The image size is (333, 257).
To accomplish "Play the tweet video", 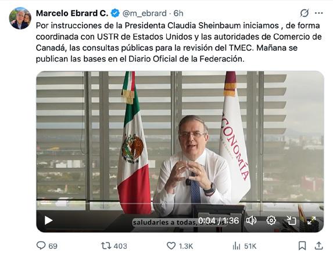I will [48, 220].
